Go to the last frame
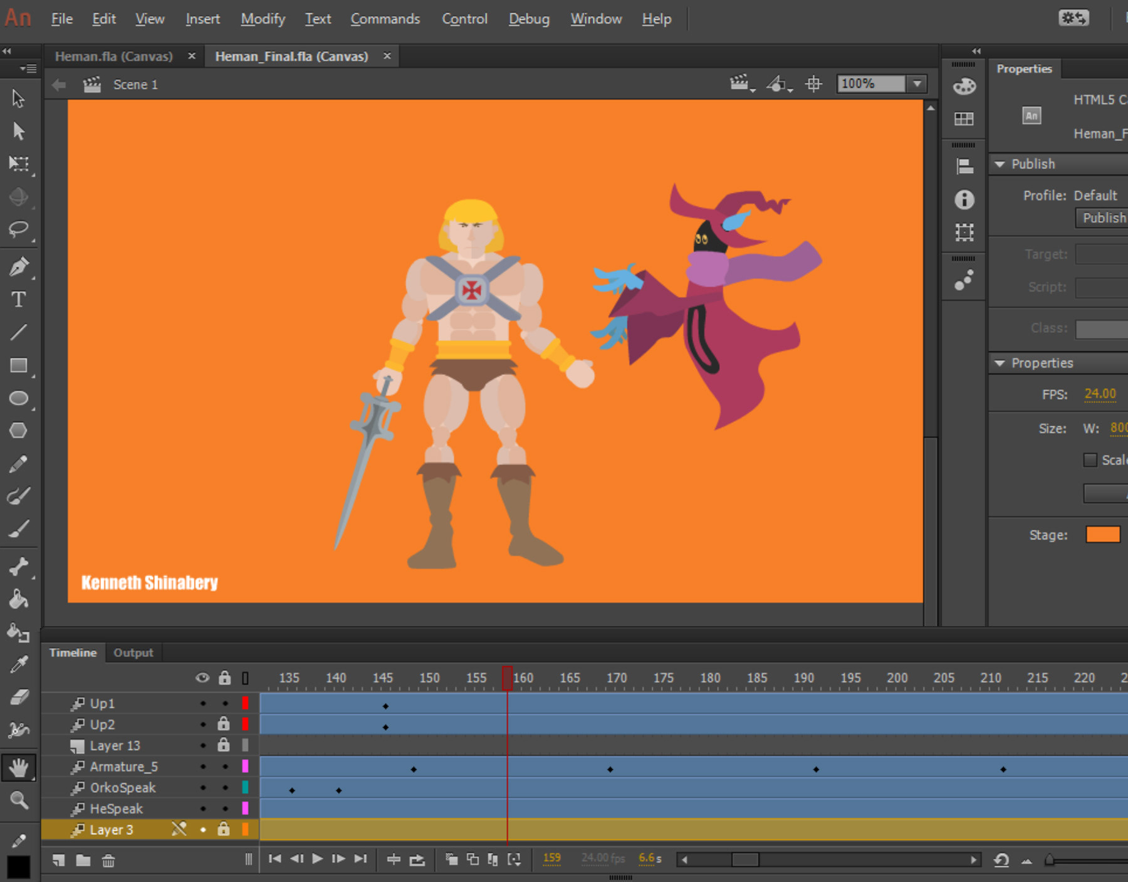 coord(360,859)
